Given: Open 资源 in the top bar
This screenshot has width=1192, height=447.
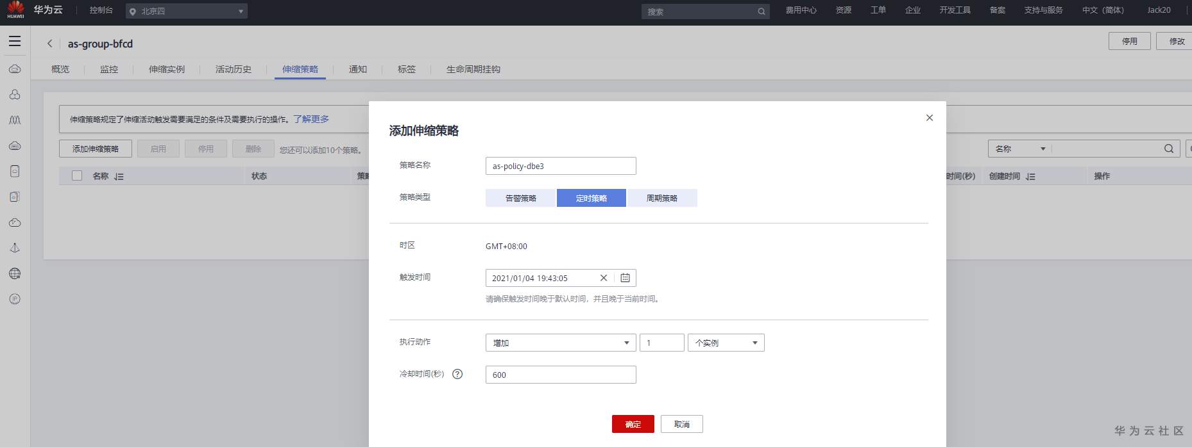Looking at the screenshot, I should coord(844,10).
